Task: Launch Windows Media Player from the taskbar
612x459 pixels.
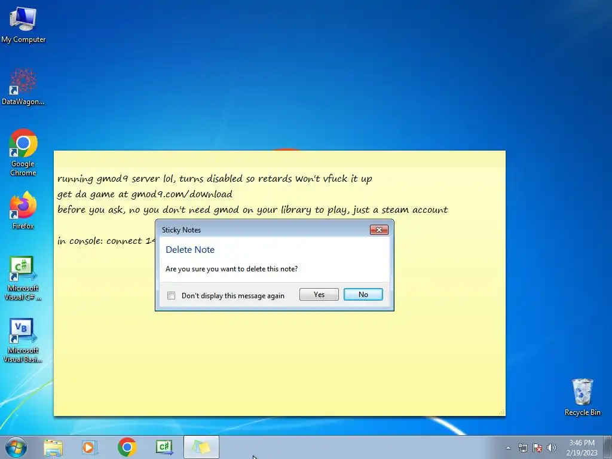Action: pos(90,447)
